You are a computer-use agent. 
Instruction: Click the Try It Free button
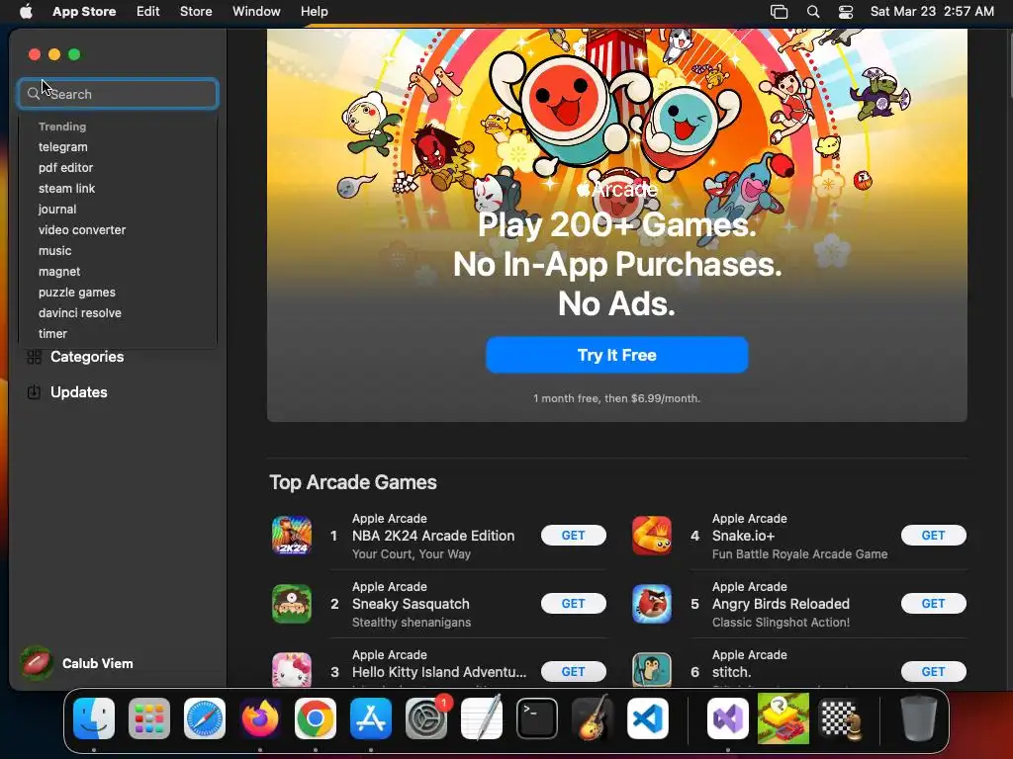point(617,355)
